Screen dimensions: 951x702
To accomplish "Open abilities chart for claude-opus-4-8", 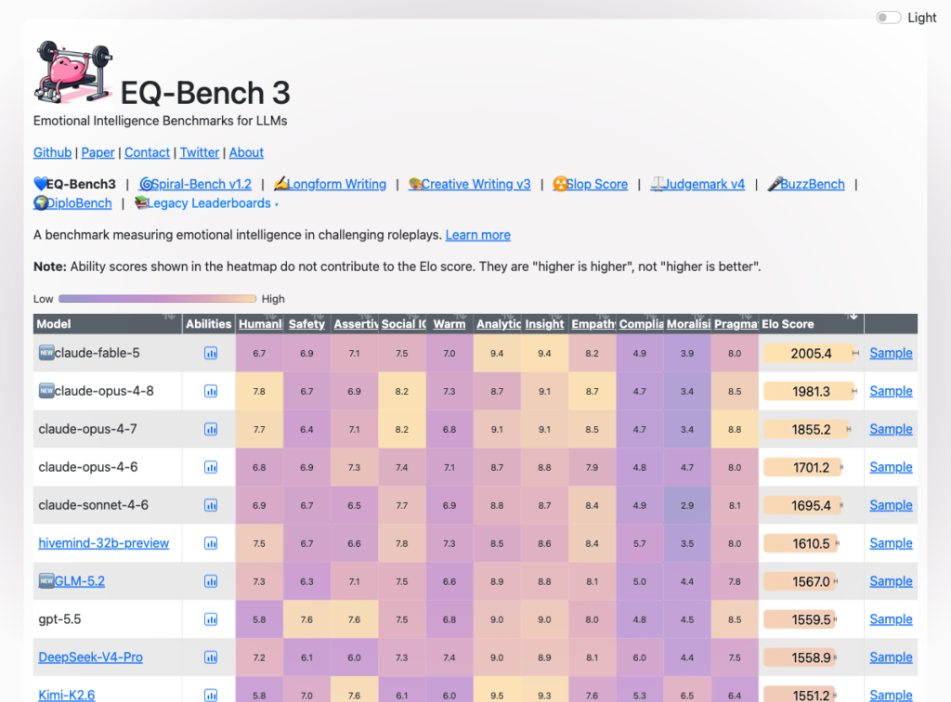I will [211, 392].
